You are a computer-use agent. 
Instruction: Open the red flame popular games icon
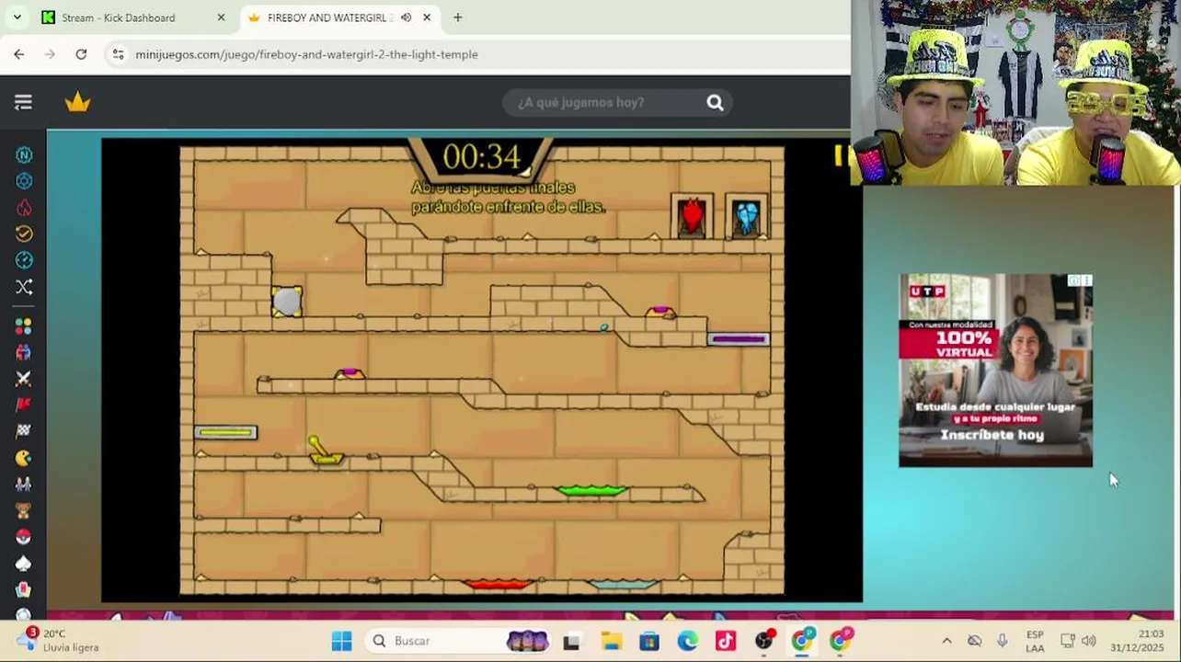click(24, 208)
